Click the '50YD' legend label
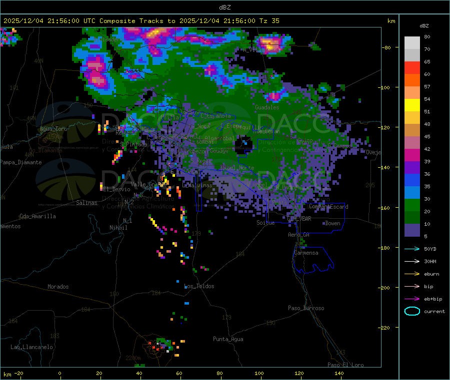This screenshot has height=380, width=450. tap(430, 249)
